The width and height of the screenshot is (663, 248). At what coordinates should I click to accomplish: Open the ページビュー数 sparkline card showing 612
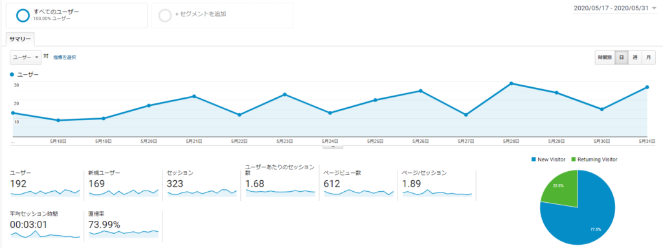(359, 184)
